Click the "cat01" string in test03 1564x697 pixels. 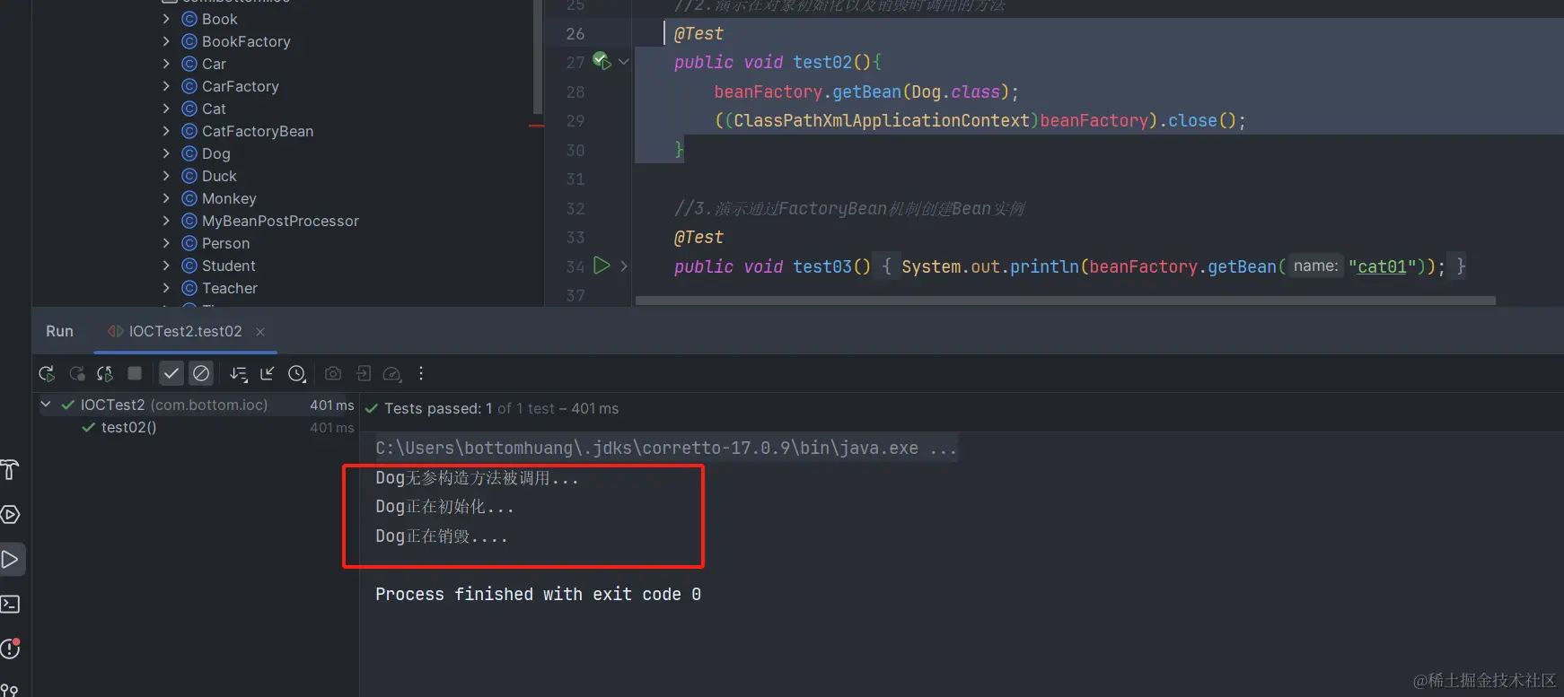1382,266
